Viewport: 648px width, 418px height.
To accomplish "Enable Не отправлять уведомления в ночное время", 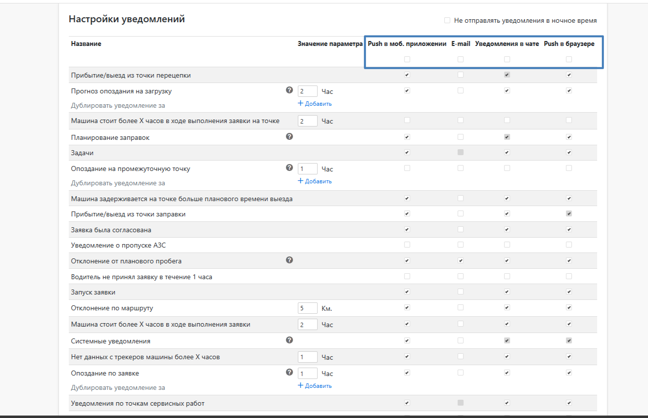I will [447, 20].
